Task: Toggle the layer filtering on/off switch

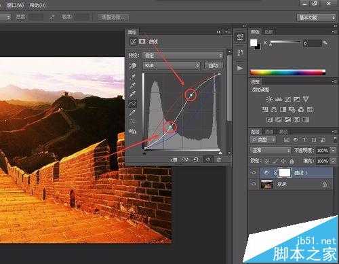Action: pos(335,139)
